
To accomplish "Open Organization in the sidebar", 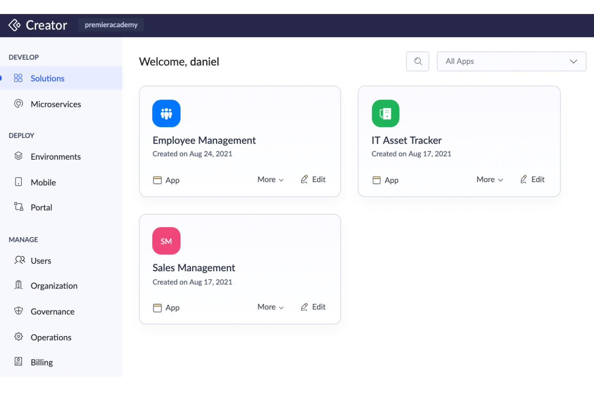I will tap(54, 286).
